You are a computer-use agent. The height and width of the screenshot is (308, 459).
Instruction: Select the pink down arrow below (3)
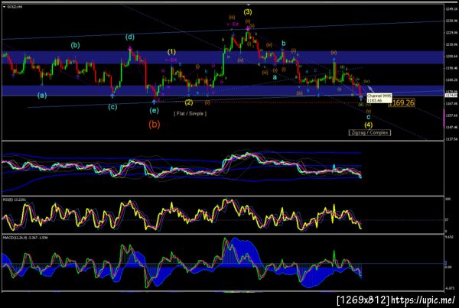pyautogui.click(x=248, y=28)
